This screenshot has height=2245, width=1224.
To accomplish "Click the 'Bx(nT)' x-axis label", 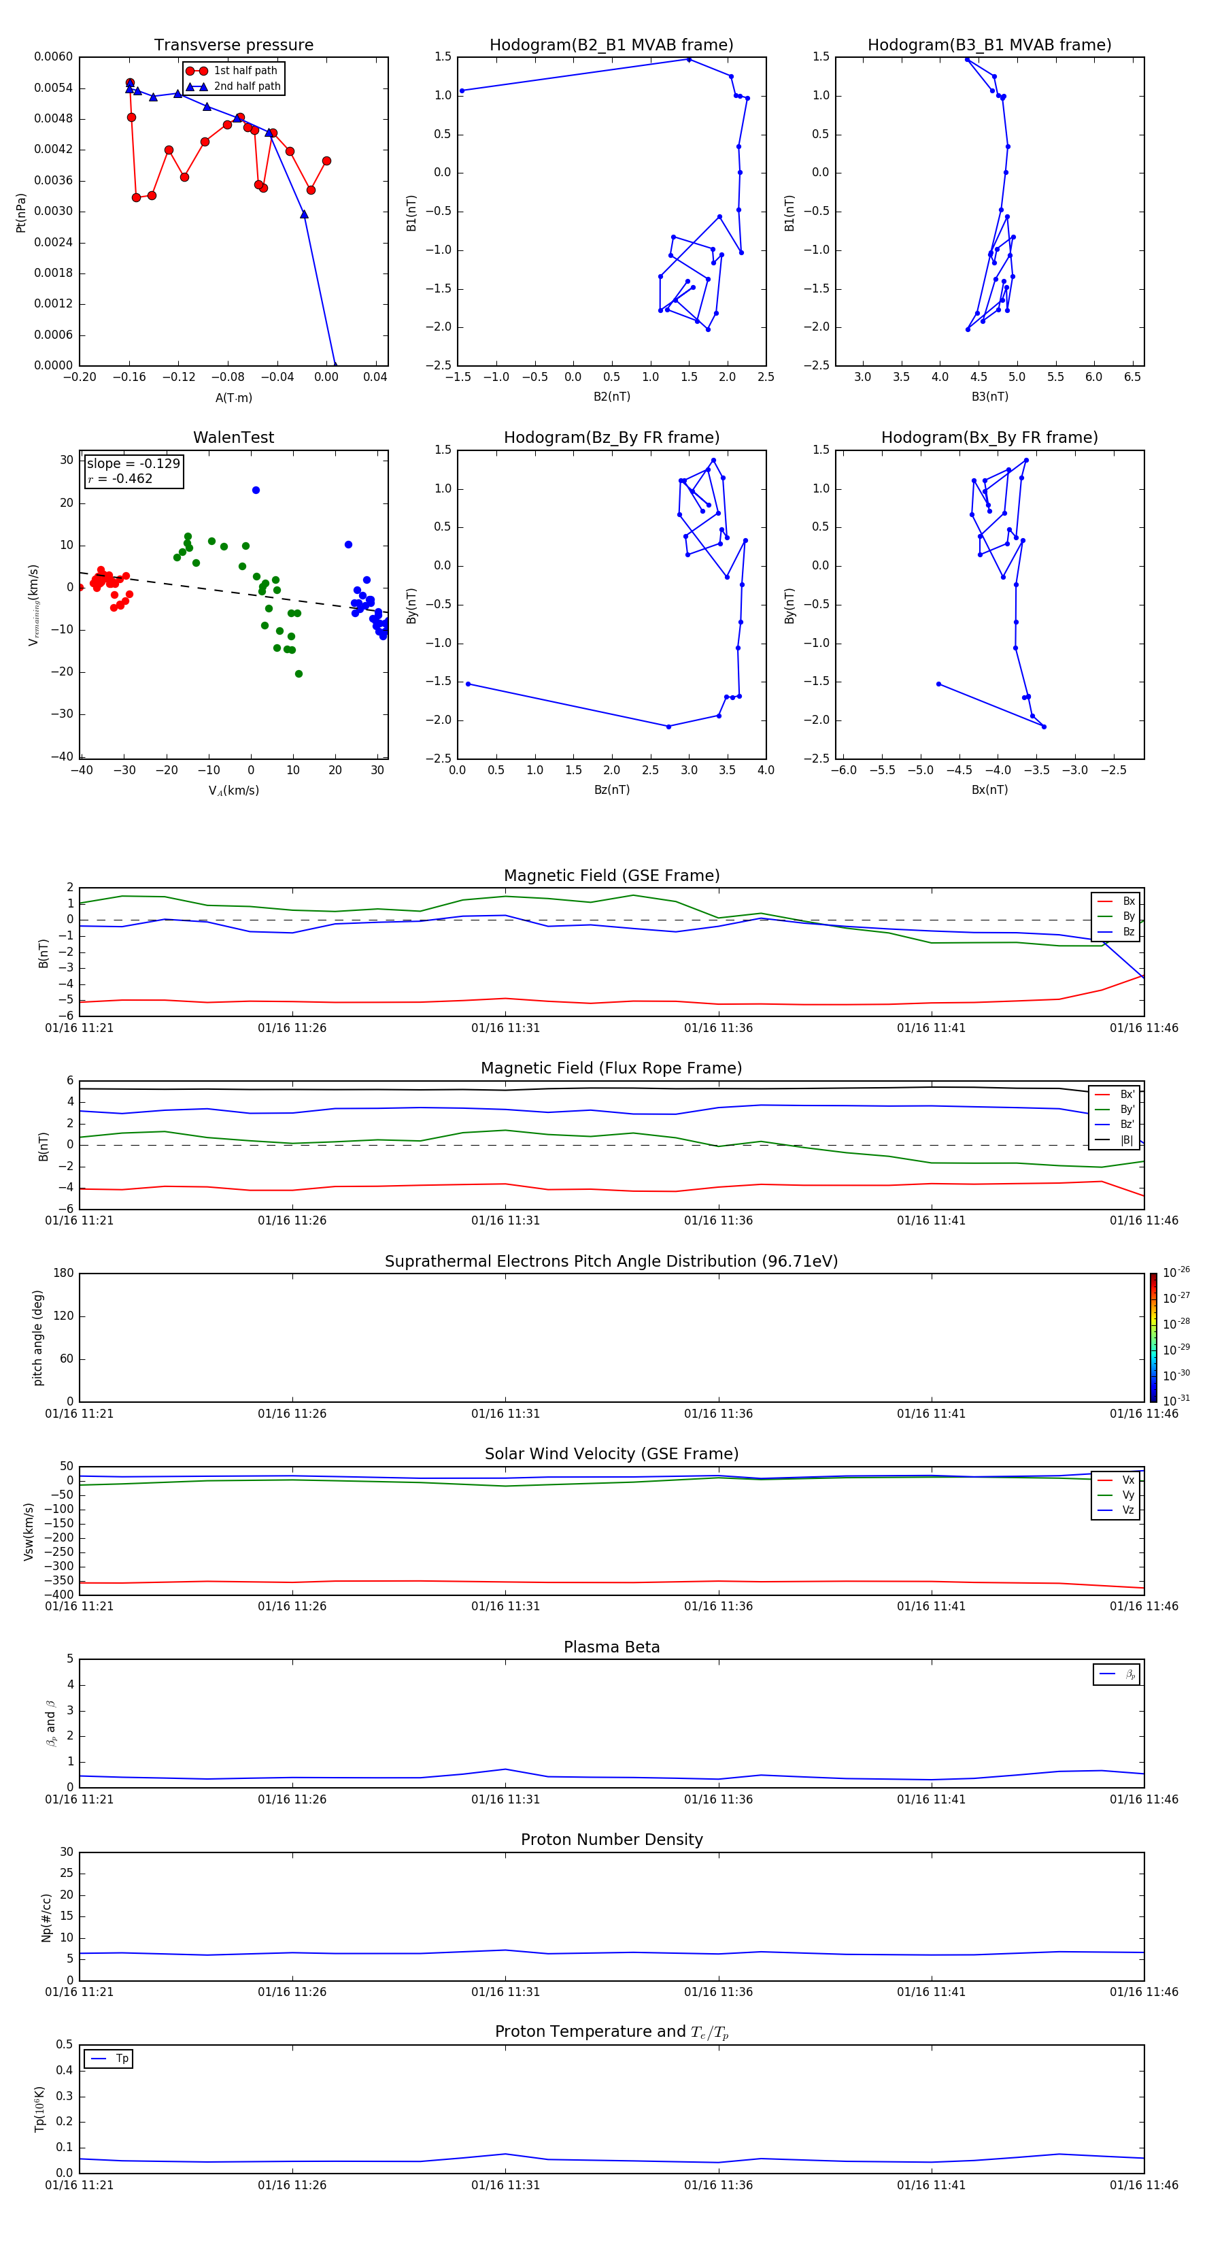I will 989,791.
